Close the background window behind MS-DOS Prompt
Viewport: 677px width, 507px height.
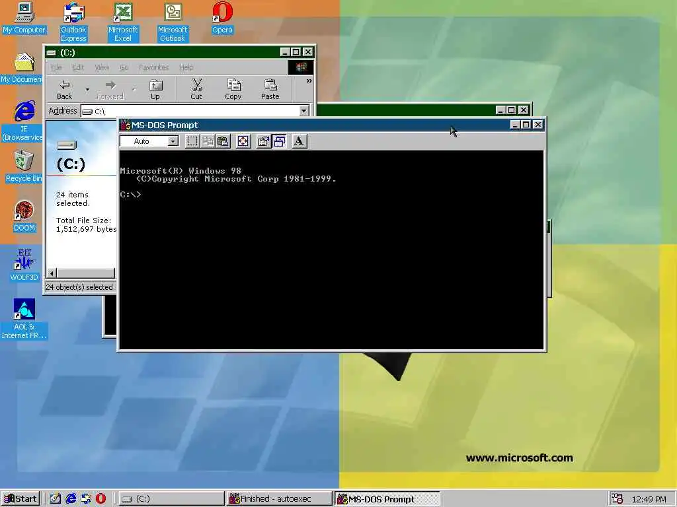pos(524,110)
